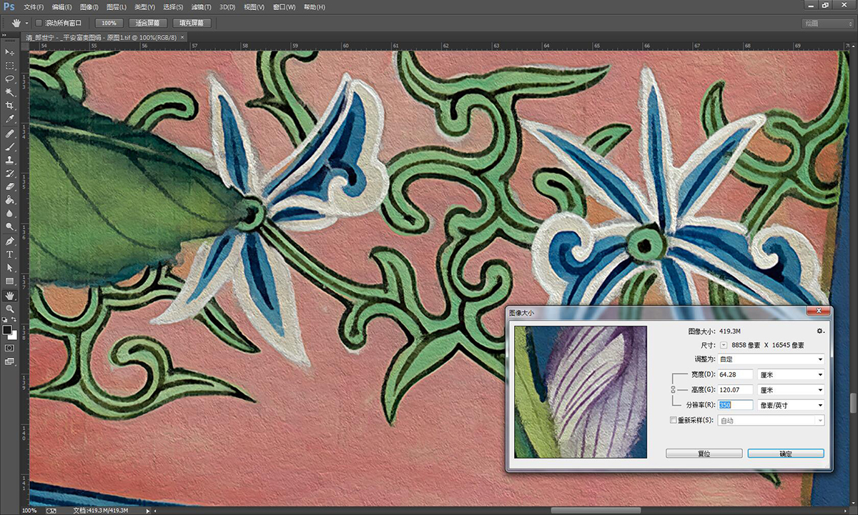858x515 pixels.
Task: Select the Blur tool
Action: (10, 213)
